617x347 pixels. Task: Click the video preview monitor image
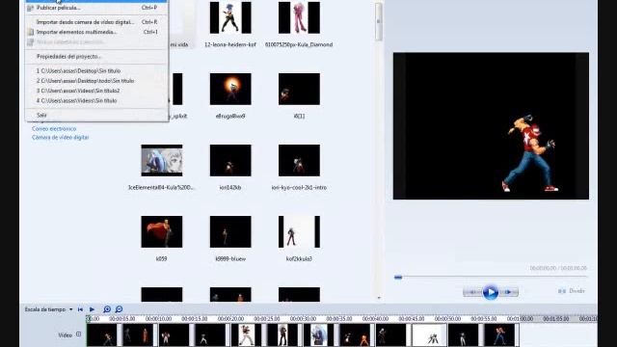(491, 126)
